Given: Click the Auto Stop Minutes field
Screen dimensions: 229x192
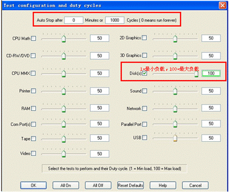Looking at the screenshot, I should (x=74, y=20).
